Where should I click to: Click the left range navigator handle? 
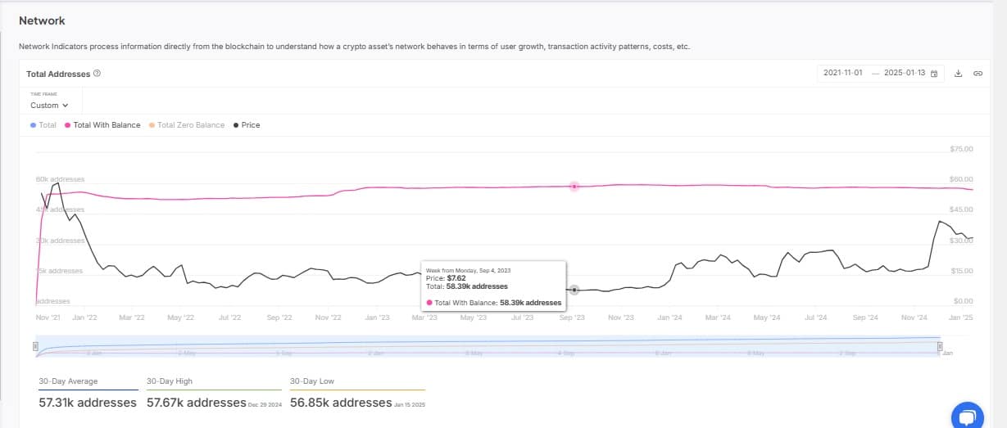(x=35, y=346)
